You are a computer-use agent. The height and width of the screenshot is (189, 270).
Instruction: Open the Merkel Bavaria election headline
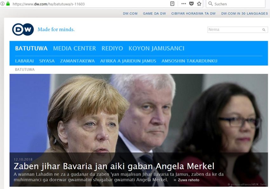114,166
